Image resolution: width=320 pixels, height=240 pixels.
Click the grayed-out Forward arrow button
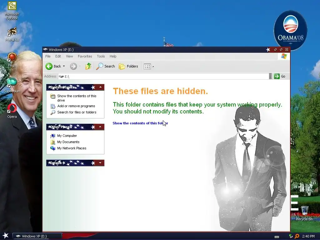[x=73, y=66]
